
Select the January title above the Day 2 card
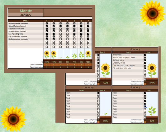[x=135, y=49]
